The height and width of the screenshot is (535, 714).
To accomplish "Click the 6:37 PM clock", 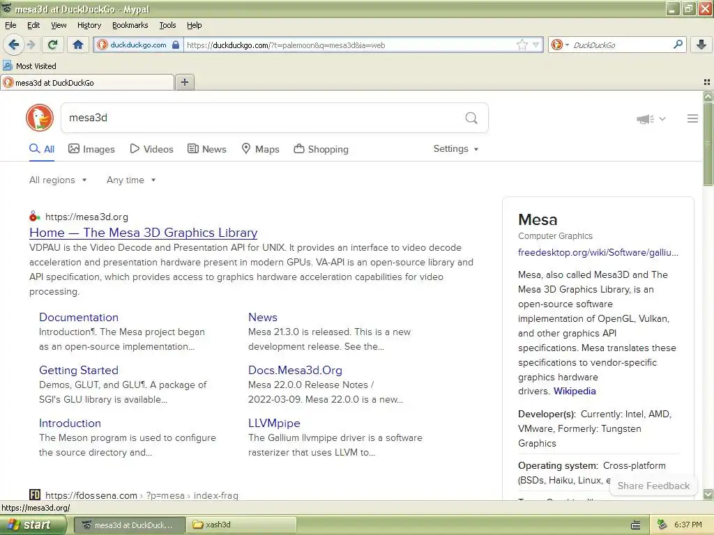I will click(x=688, y=525).
